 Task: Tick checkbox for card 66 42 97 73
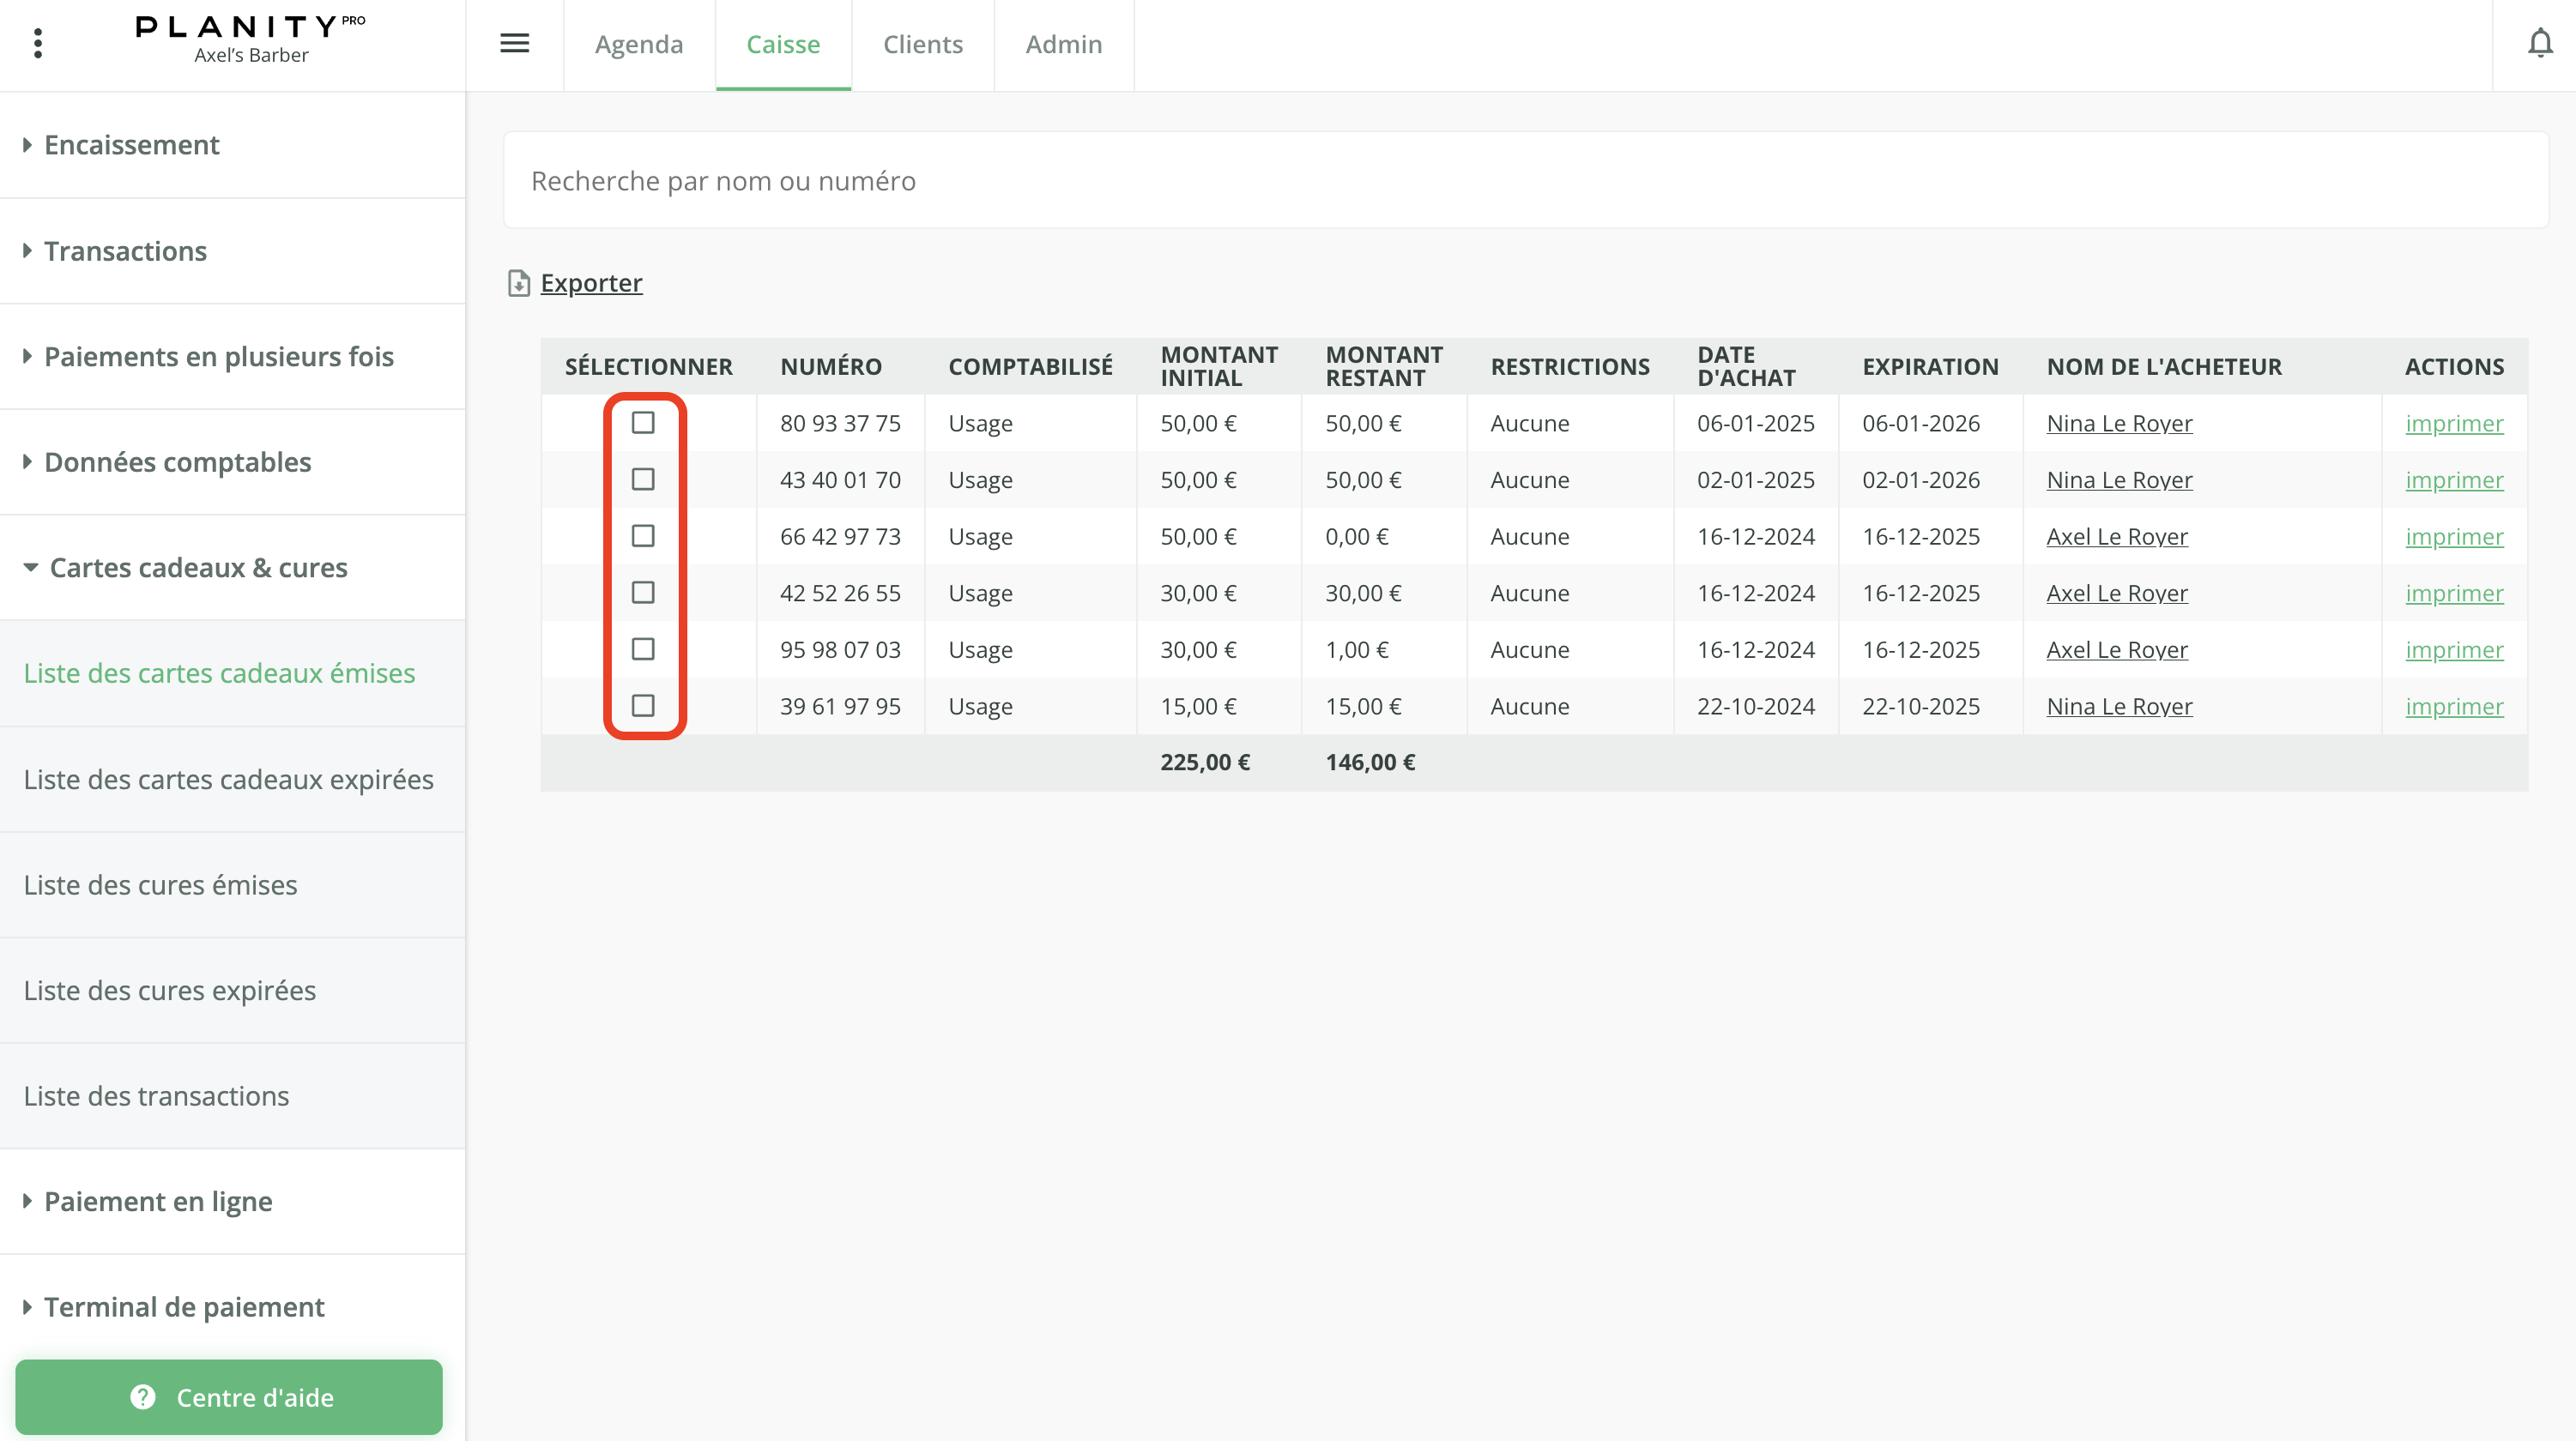coord(643,537)
